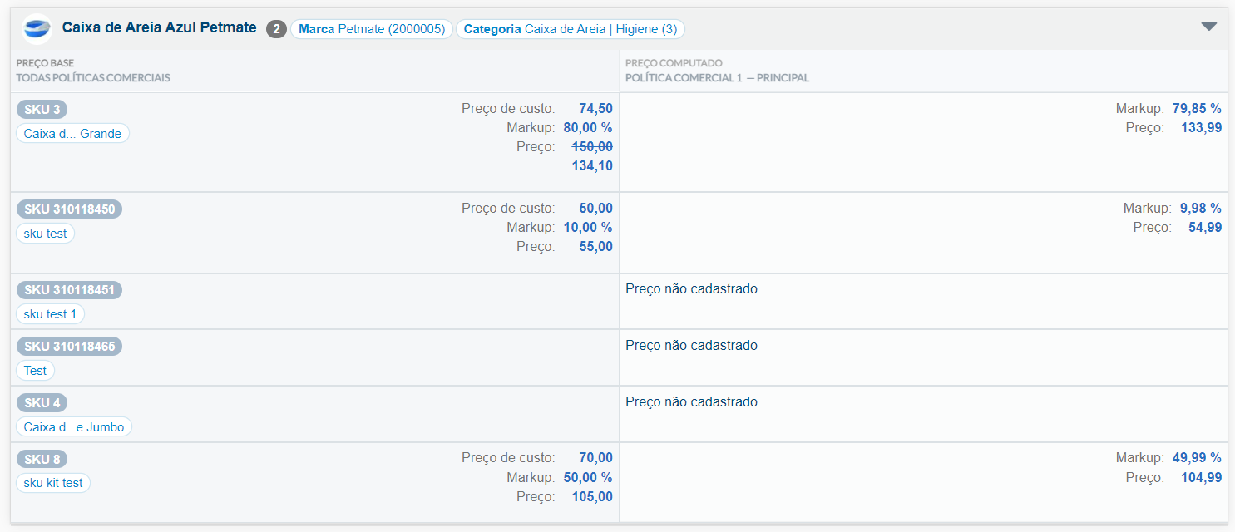This screenshot has height=532, width=1235.
Task: Select the SKU 310118451 badge
Action: [x=69, y=290]
